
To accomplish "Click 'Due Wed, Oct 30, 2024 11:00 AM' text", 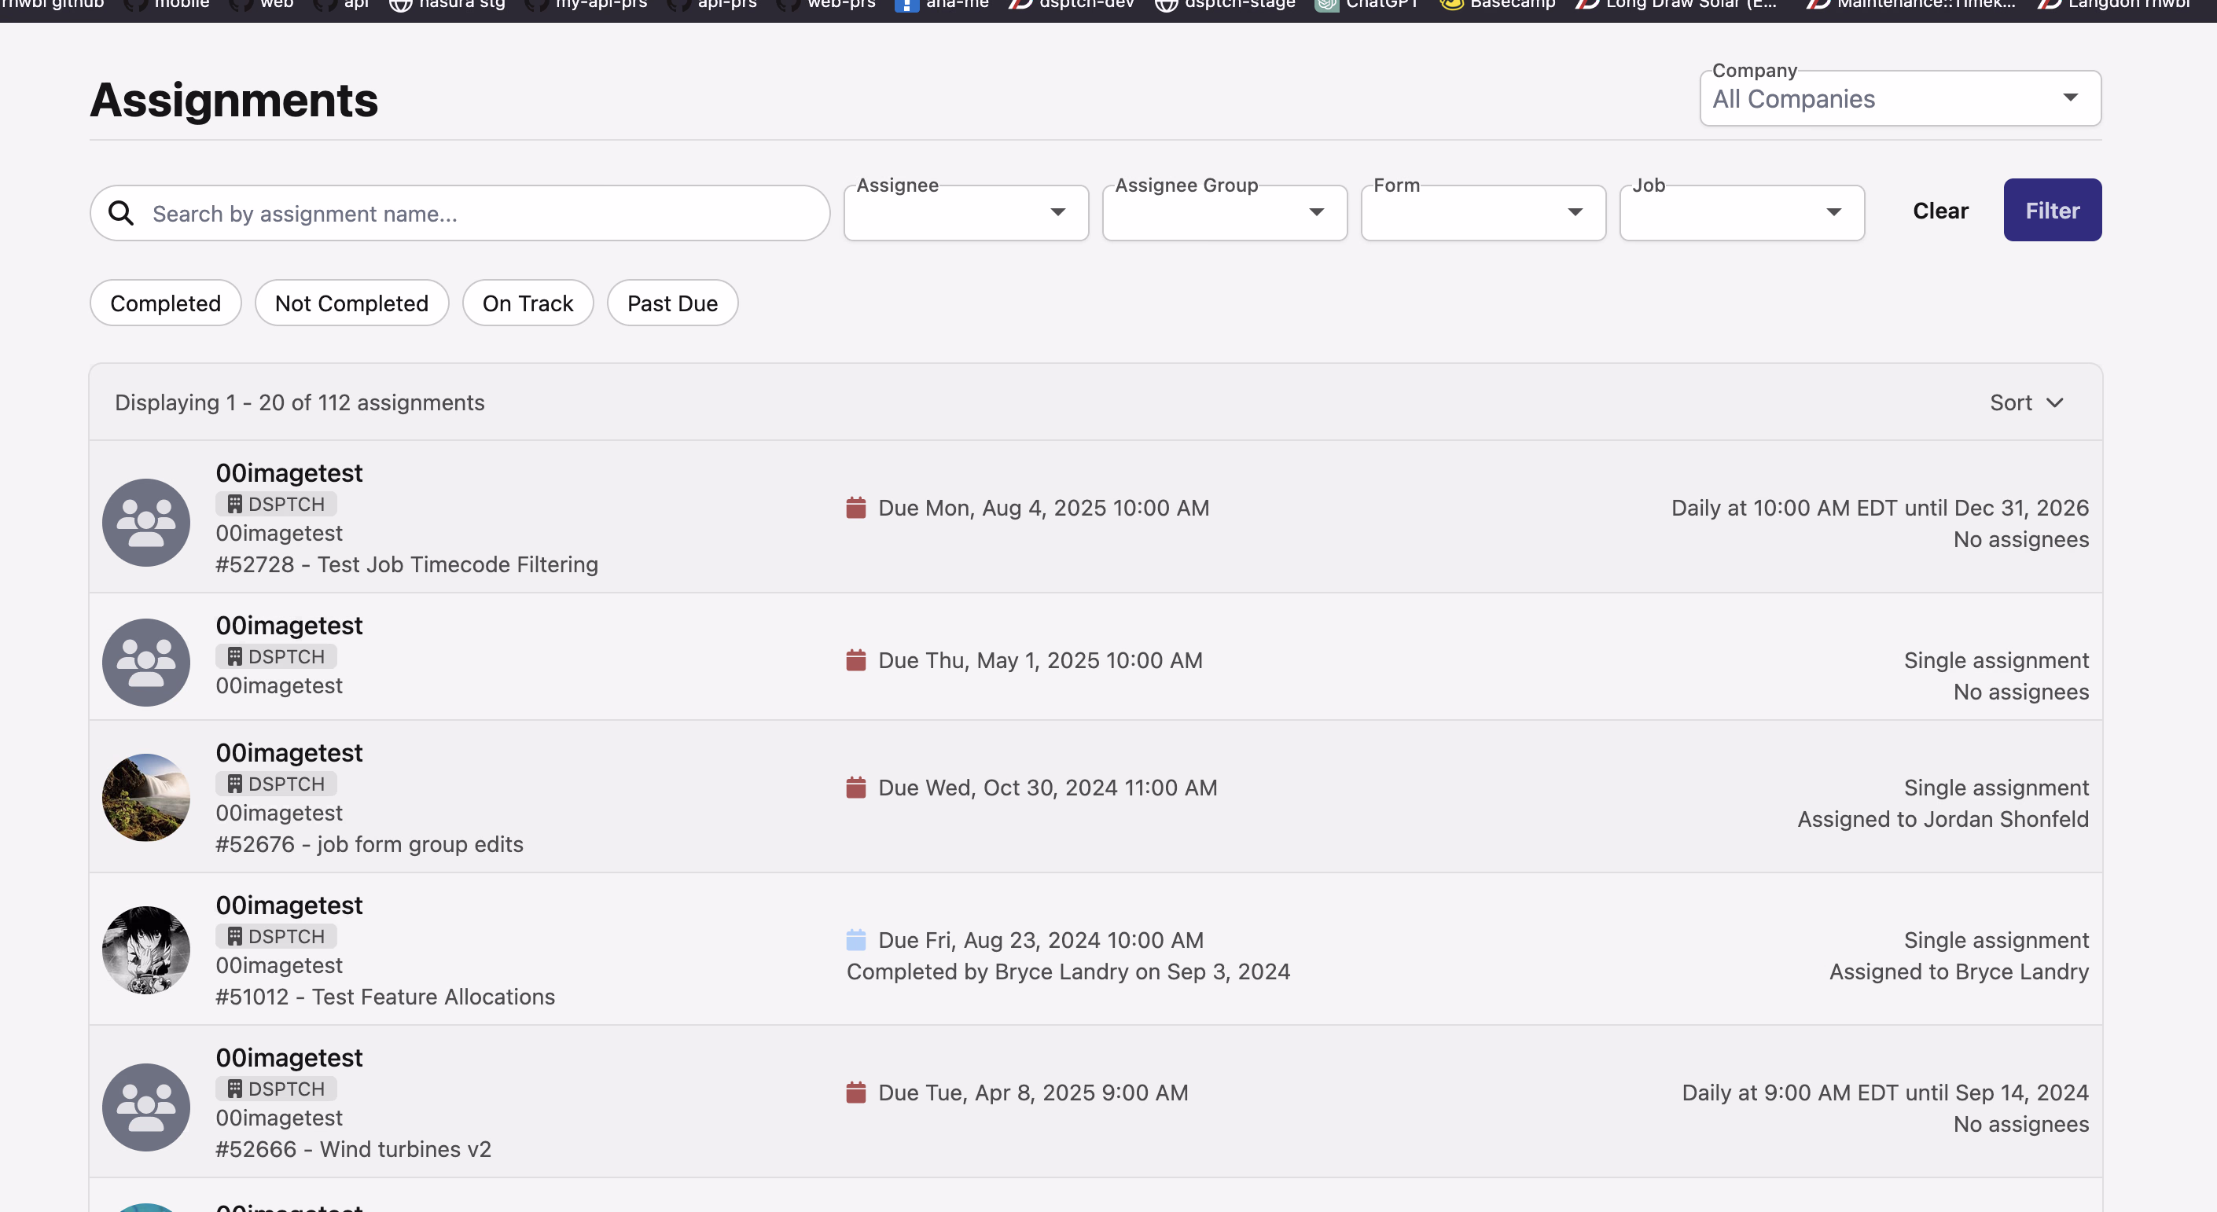I will pos(1047,787).
